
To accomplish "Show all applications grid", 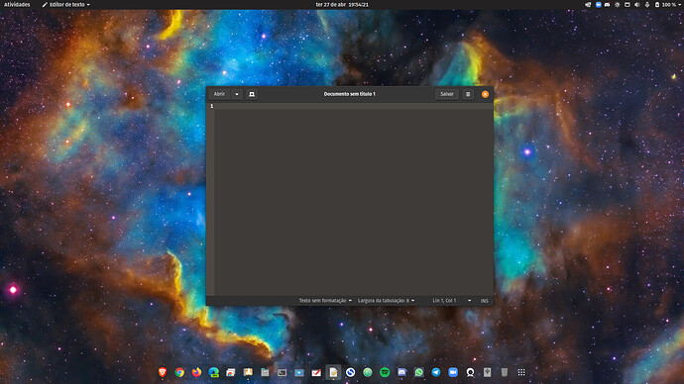I will [x=521, y=372].
